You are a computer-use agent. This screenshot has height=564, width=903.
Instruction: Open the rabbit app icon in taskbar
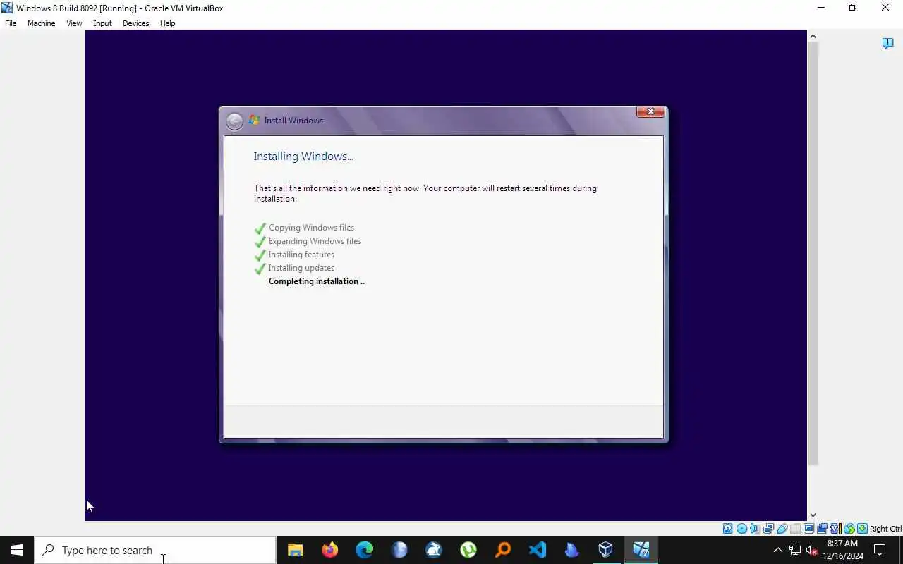pos(433,550)
